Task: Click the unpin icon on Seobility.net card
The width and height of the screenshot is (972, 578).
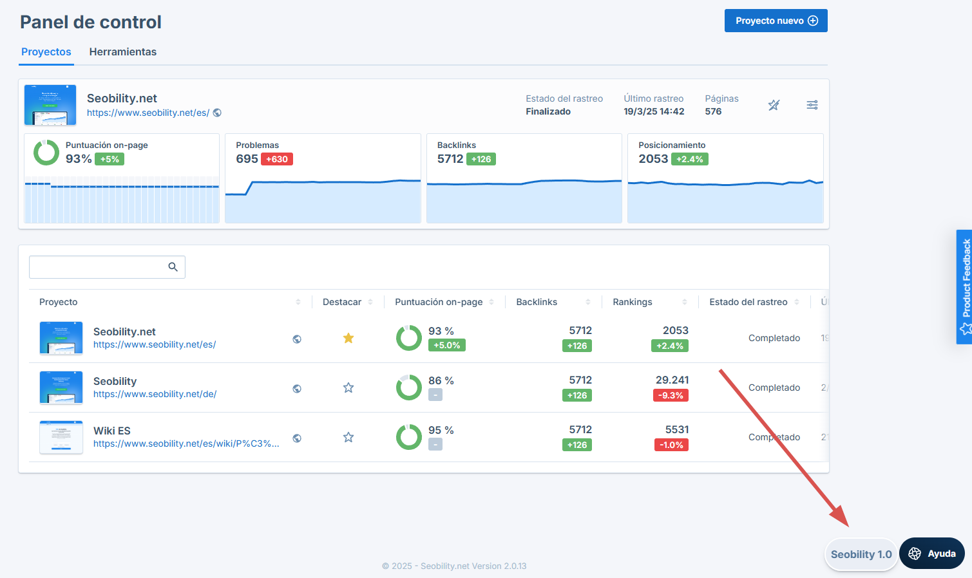Action: [x=774, y=105]
